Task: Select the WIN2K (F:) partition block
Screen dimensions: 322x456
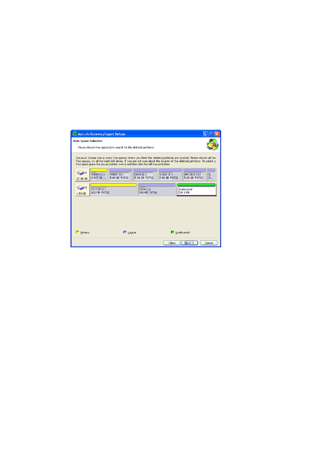Action: [x=170, y=175]
